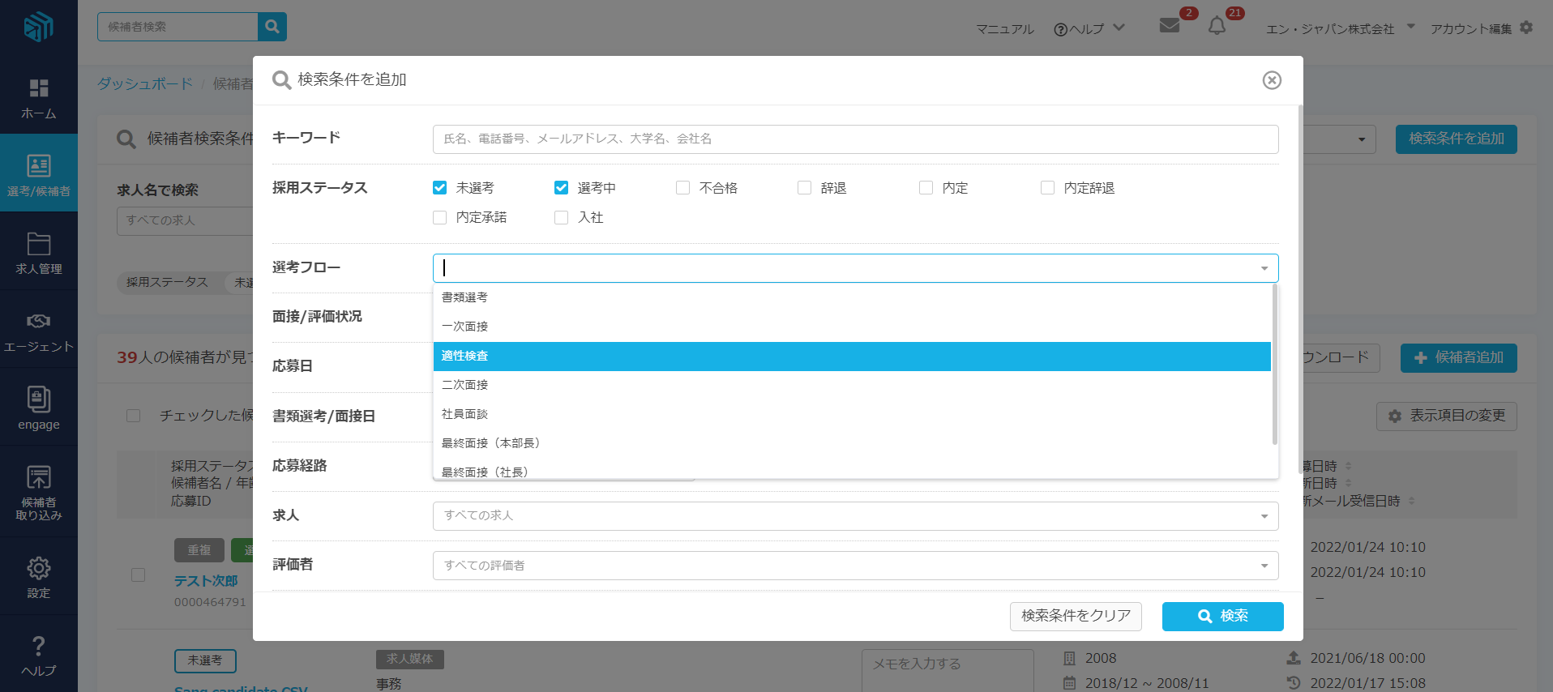Check the 内定承諾 checkbox
1553x692 pixels.
coord(440,217)
